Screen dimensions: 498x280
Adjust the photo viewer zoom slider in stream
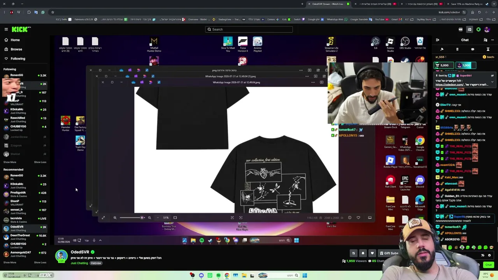pos(132,218)
